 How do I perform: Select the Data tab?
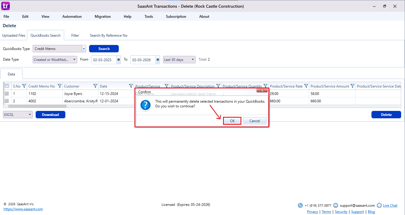coord(12,74)
